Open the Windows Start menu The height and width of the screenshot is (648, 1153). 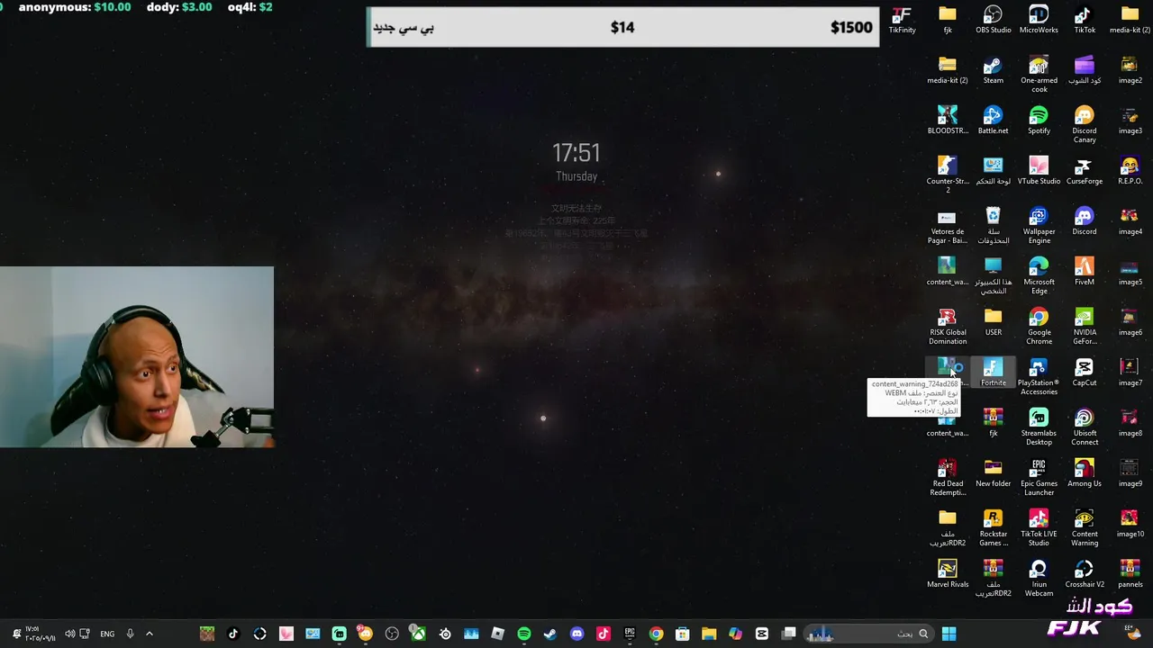[x=949, y=634]
